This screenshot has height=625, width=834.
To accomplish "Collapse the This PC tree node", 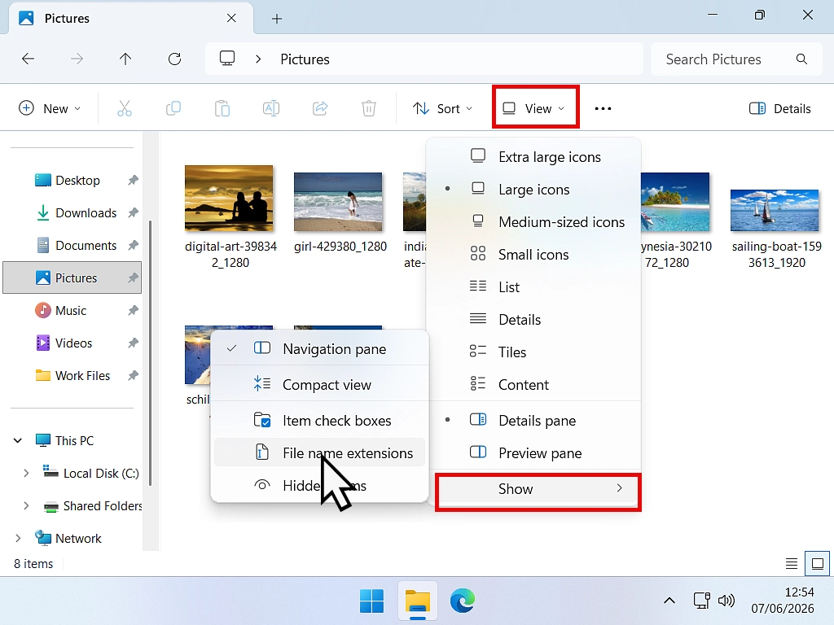I will [x=18, y=440].
